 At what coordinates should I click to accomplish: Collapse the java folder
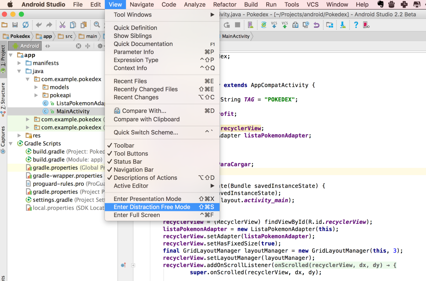[19, 71]
